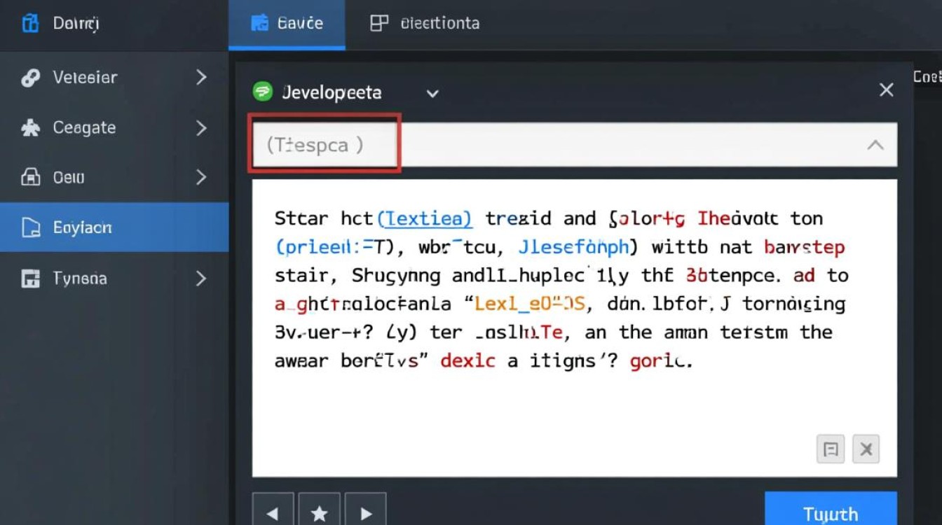
Task: Collapse the Tiespca field with up chevron
Action: 875,145
